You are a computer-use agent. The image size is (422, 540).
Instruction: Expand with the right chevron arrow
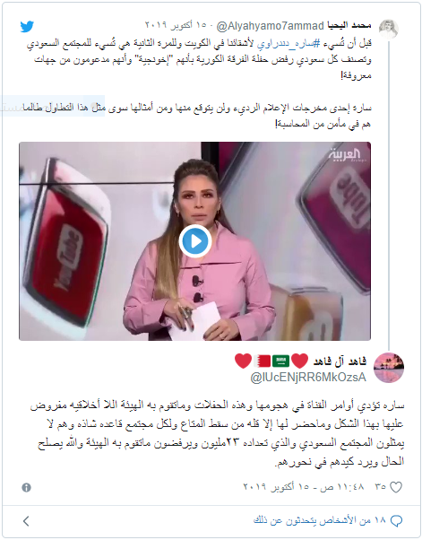tap(26, 520)
